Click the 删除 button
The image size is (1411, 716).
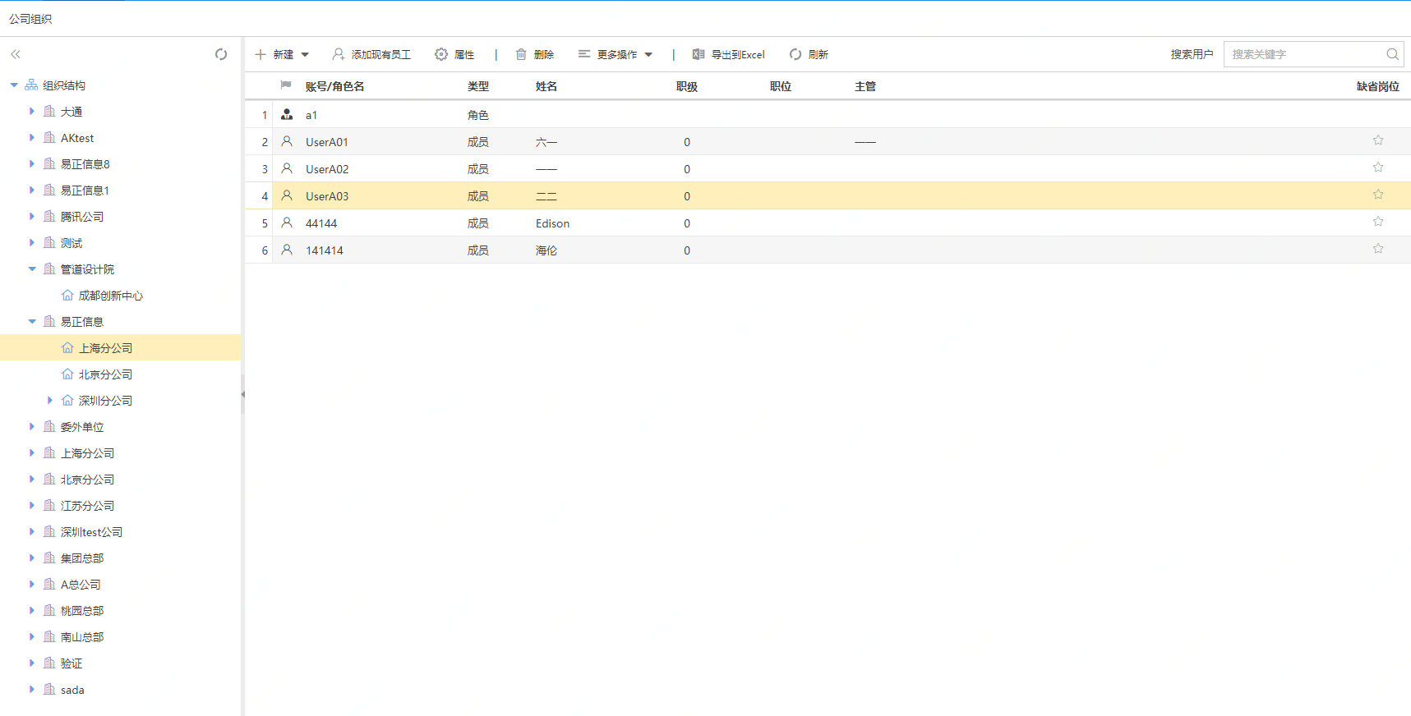pos(535,54)
